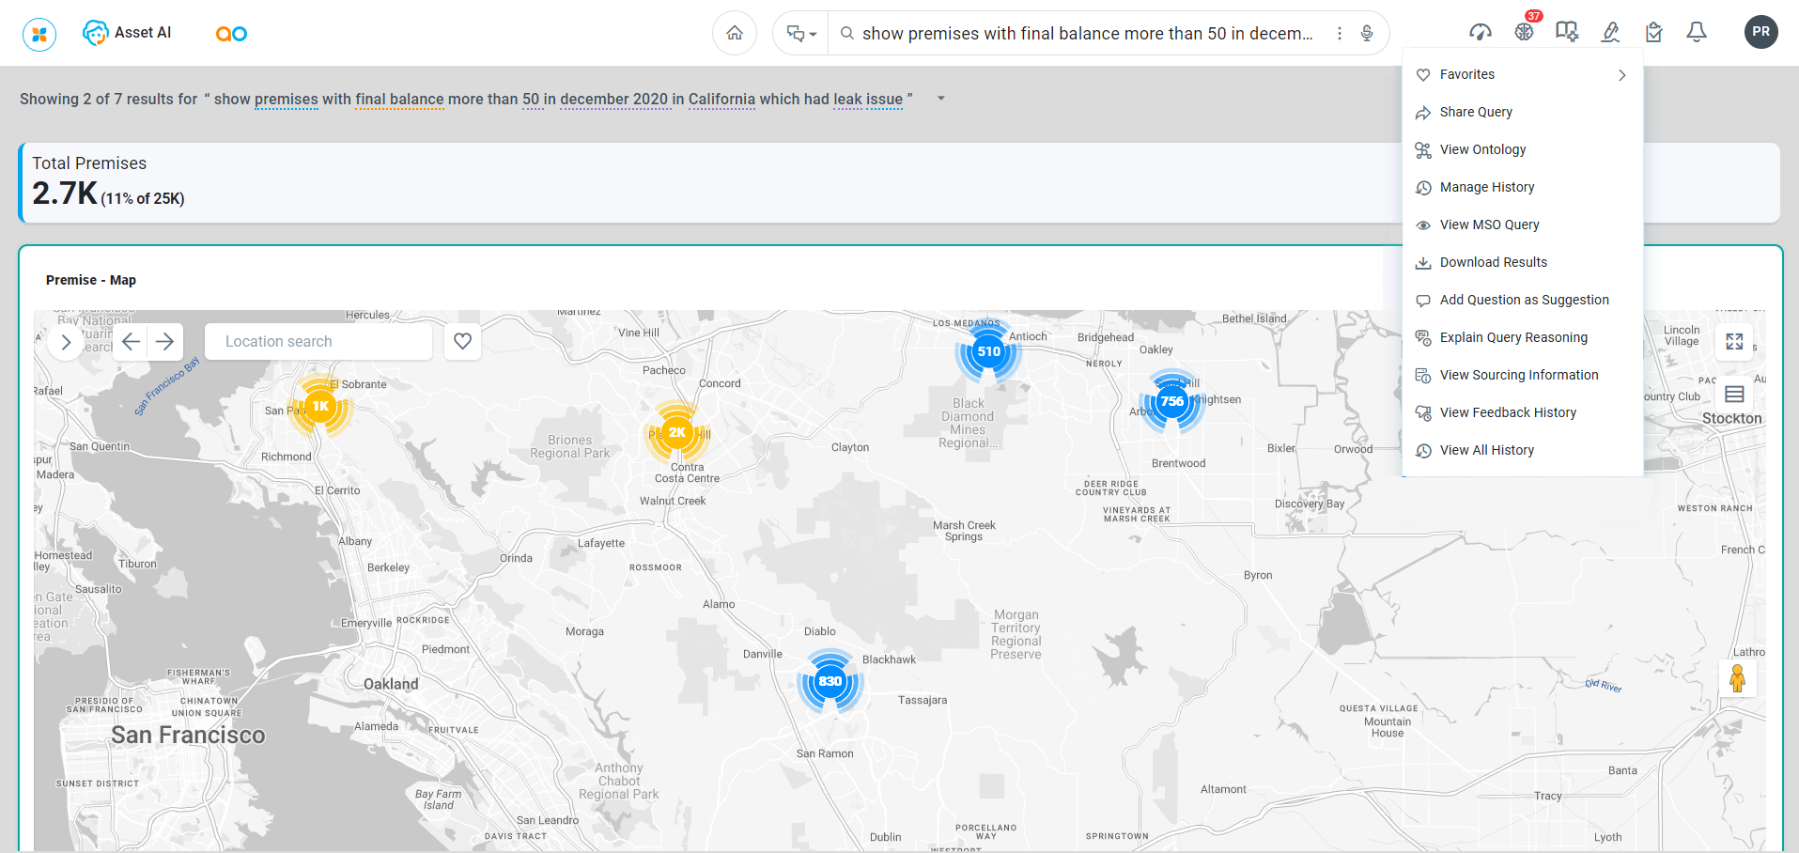Click the Street View pegman icon
This screenshot has width=1799, height=853.
[x=1737, y=677]
